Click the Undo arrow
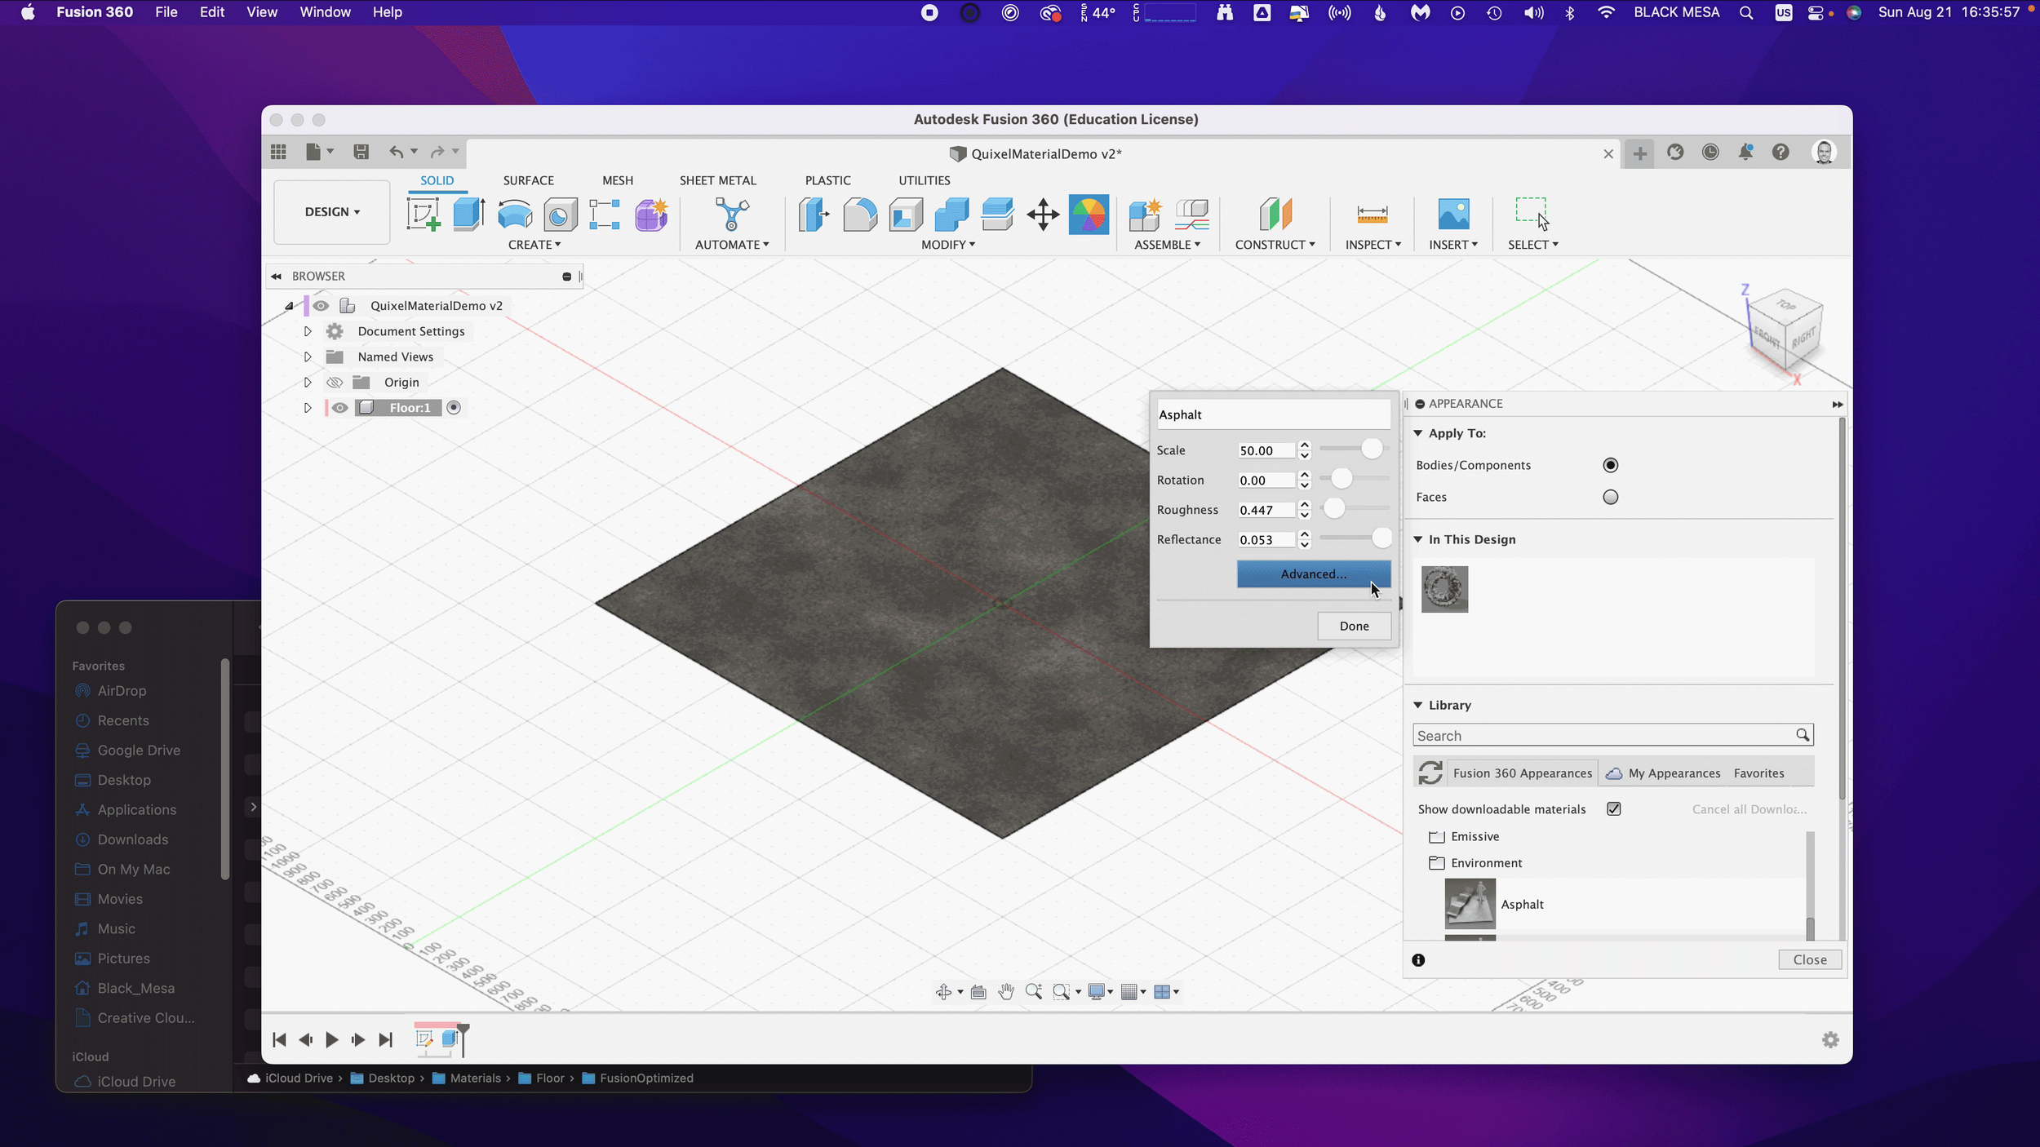The height and width of the screenshot is (1147, 2040). pyautogui.click(x=396, y=152)
